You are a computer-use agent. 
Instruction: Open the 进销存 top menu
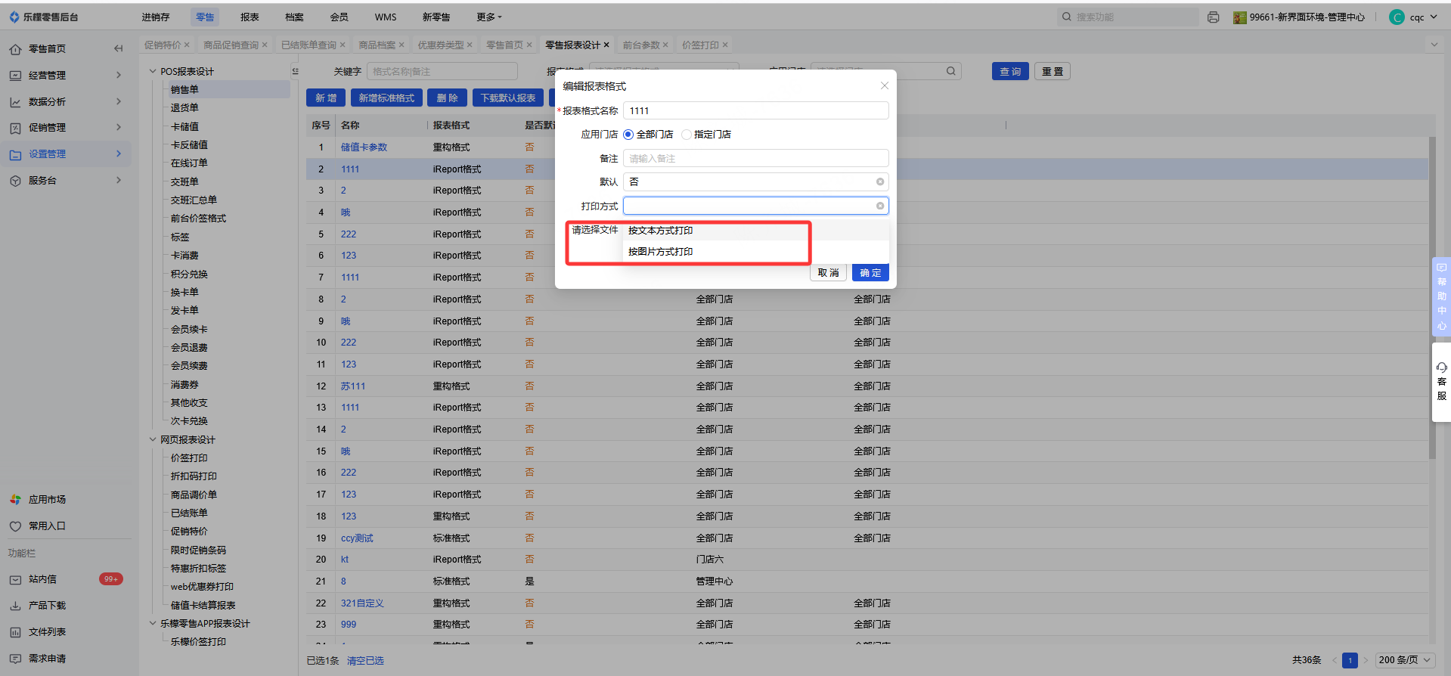coord(156,17)
